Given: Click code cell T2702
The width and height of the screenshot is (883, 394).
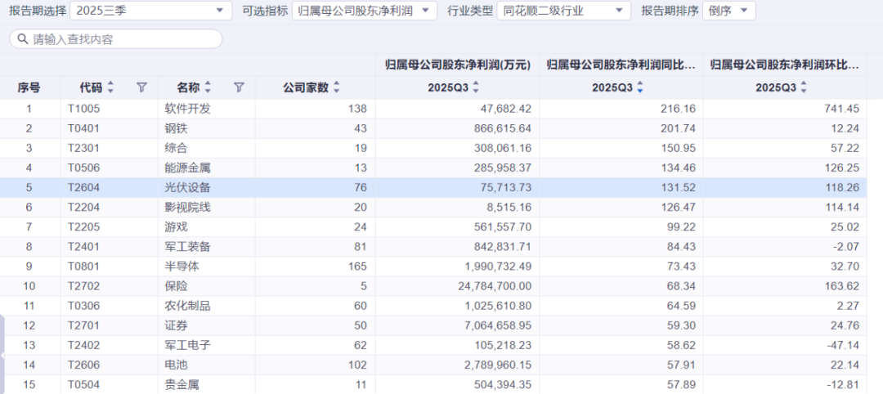Looking at the screenshot, I should click(x=83, y=286).
